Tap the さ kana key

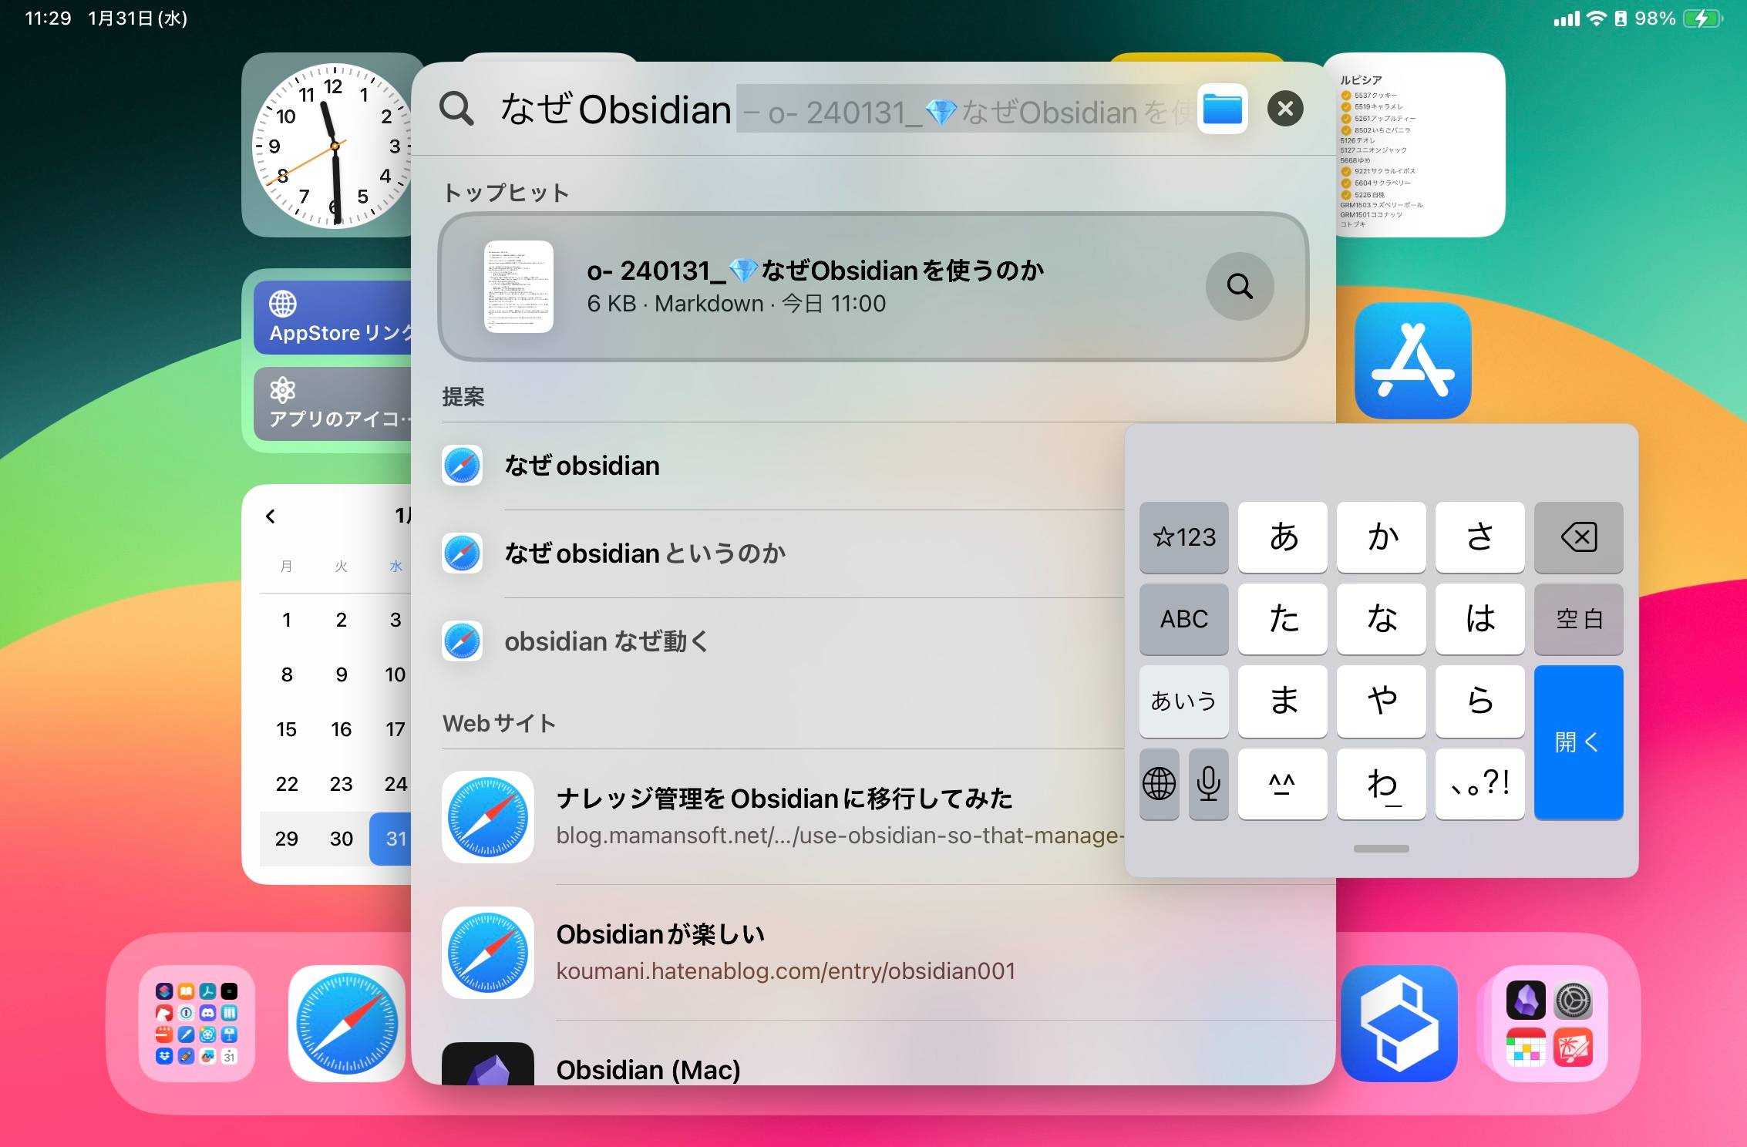(x=1480, y=537)
